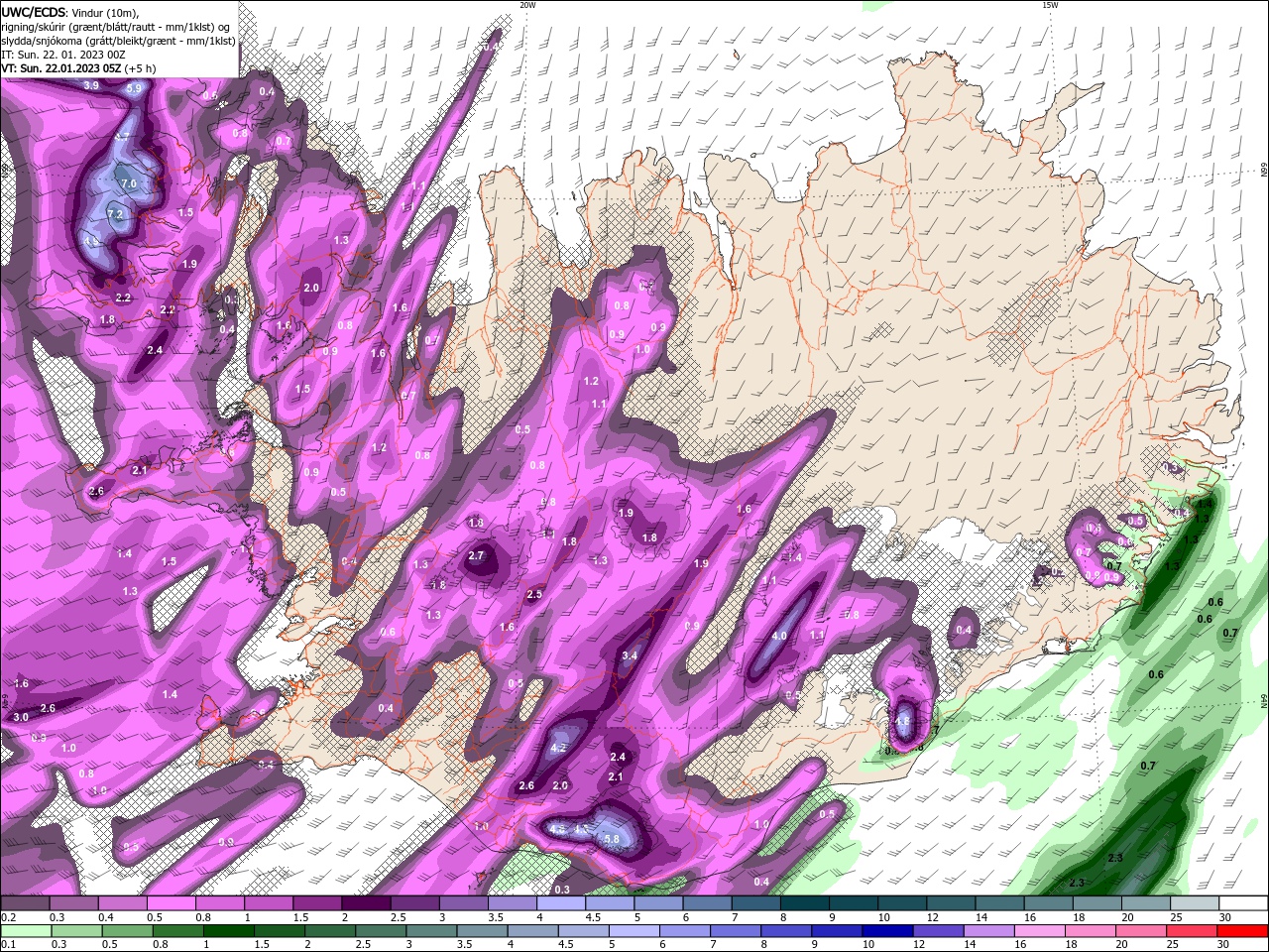Select the "3.4" value on the map
The width and height of the screenshot is (1269, 952).
tap(630, 655)
